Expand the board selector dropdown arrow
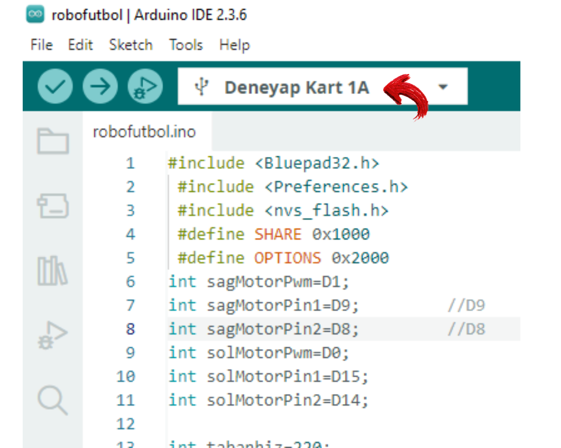This screenshot has height=448, width=561. point(443,87)
